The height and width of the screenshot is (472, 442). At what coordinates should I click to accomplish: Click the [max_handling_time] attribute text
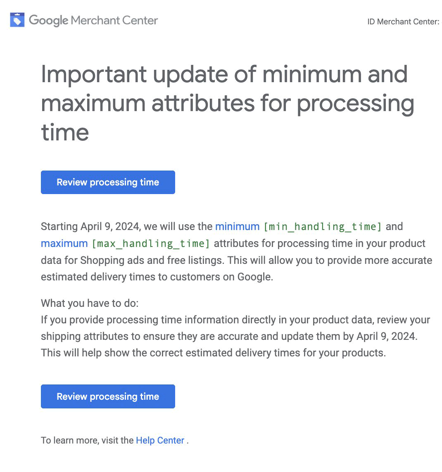click(152, 243)
